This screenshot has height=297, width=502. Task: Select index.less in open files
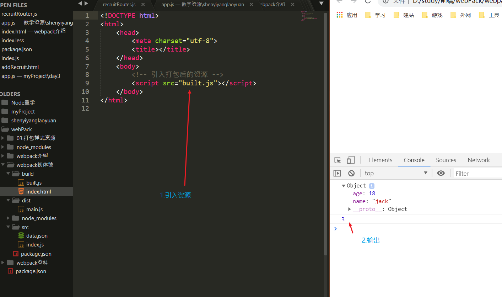(13, 41)
